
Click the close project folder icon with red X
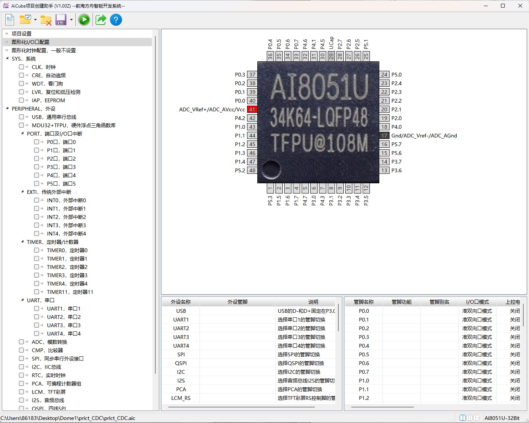tap(46, 20)
